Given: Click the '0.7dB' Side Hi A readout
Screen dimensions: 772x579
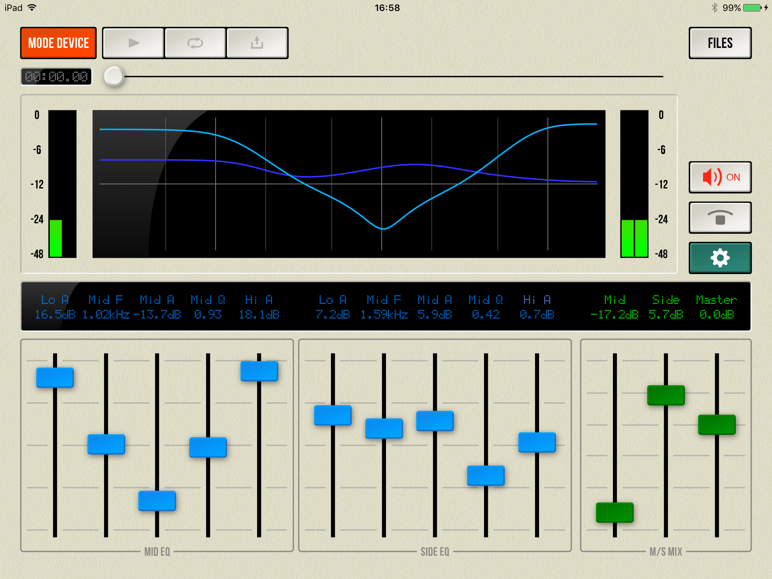Looking at the screenshot, I should click(537, 314).
